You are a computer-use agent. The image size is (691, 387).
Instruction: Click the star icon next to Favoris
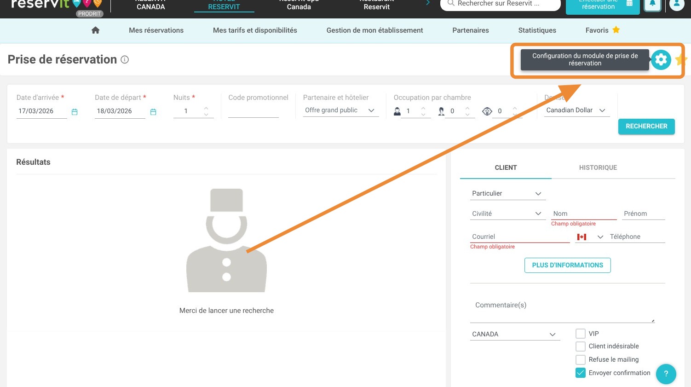click(x=616, y=30)
